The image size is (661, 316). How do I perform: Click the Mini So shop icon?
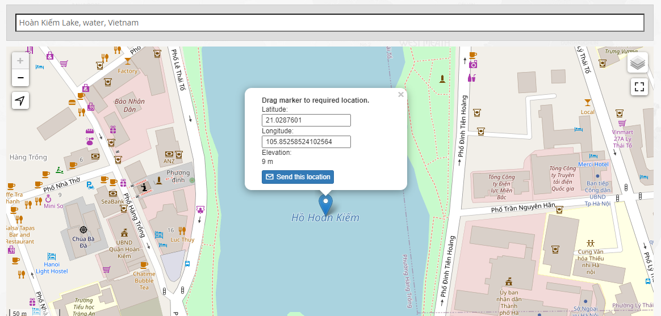(x=48, y=199)
